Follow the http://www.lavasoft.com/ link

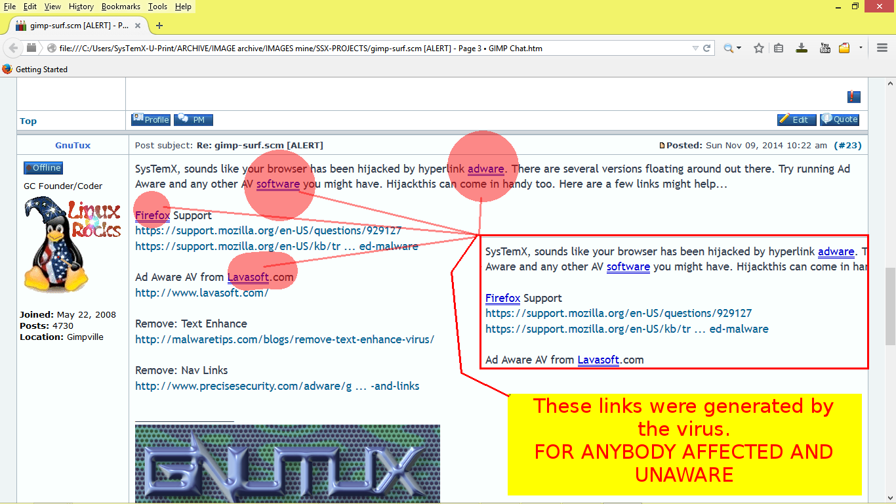point(202,293)
